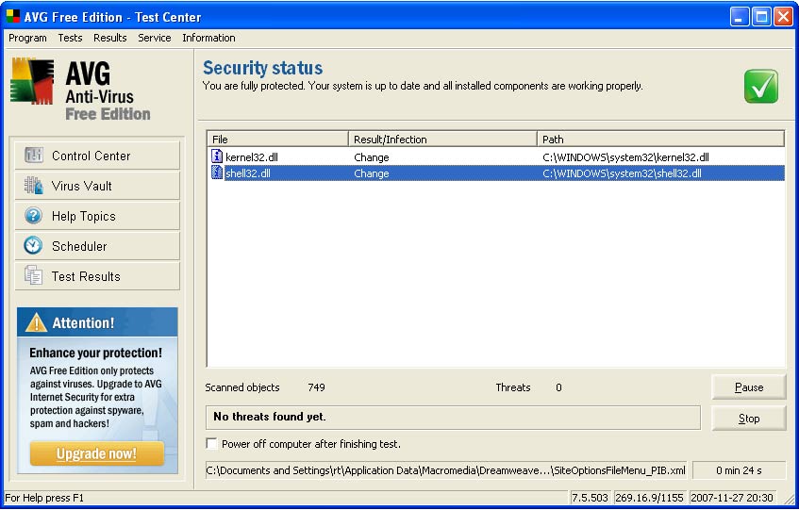
Task: Open the Information menu
Action: tap(208, 38)
